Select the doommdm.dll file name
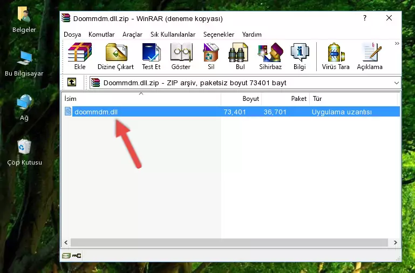Screen dimensions: 415x273 [96, 112]
